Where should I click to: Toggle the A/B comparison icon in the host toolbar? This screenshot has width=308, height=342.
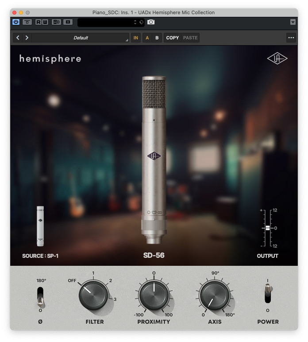[x=56, y=22]
